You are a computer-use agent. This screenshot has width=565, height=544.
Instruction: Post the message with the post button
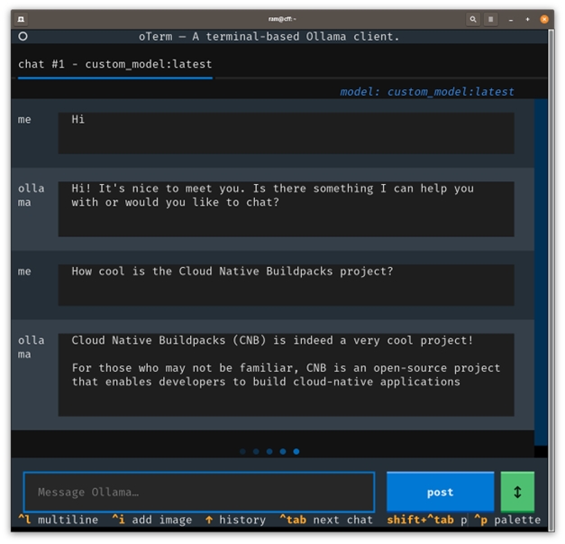[x=440, y=492]
